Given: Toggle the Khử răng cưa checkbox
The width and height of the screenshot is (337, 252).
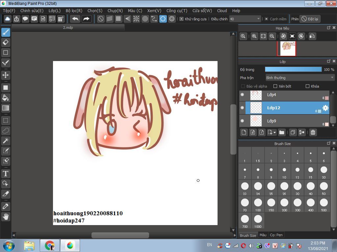Looking at the screenshot, I should pos(182,19).
